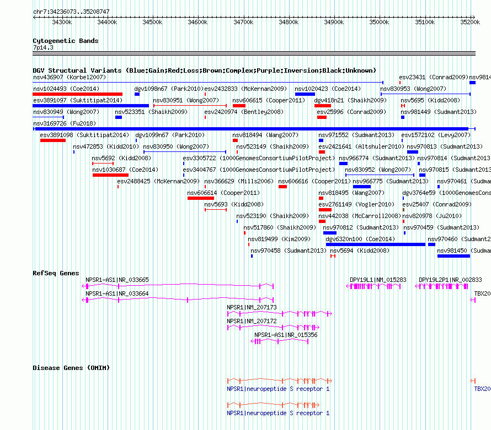Viewport: 491px width, 430px height.
Task: Click the esv1572102 (Levy2007) variant label
Action: (x=436, y=135)
